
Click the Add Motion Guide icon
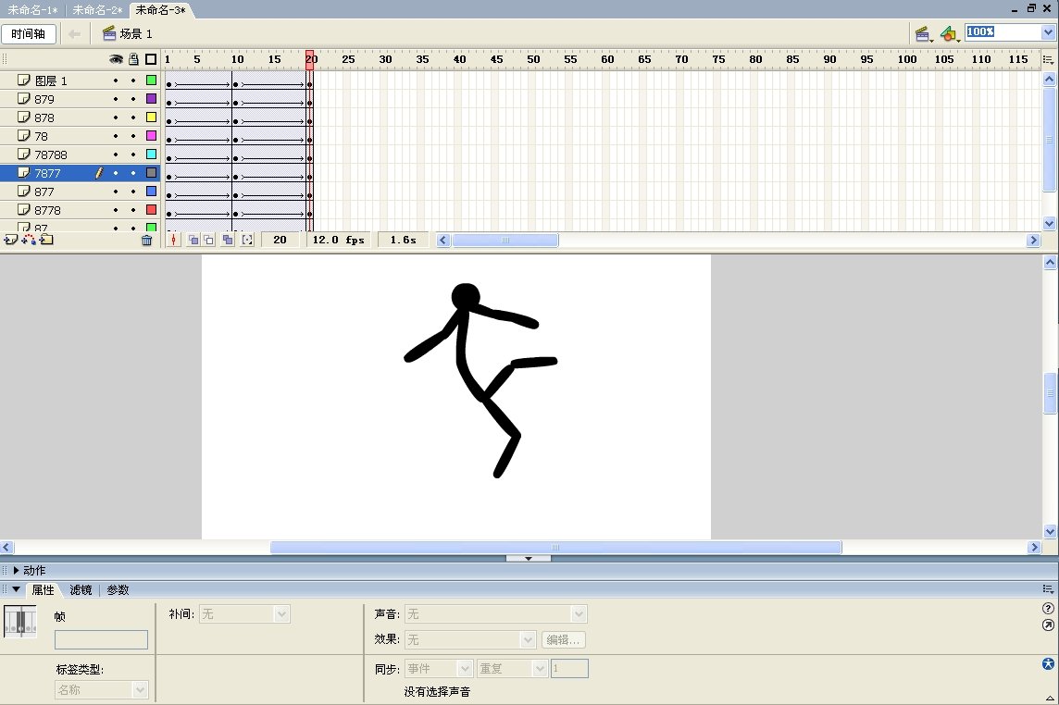(28, 240)
